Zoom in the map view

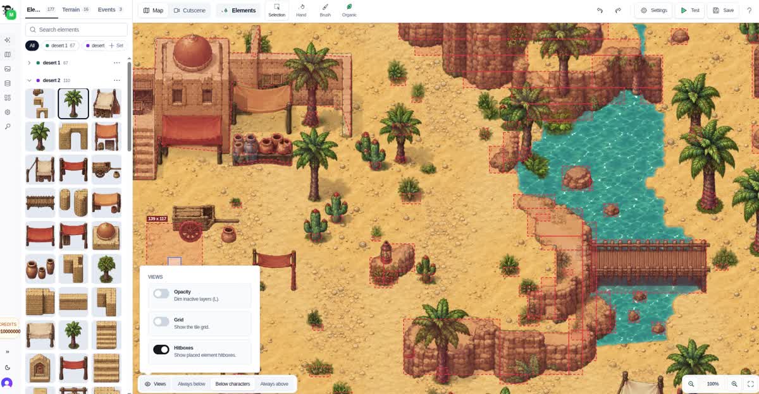734,384
